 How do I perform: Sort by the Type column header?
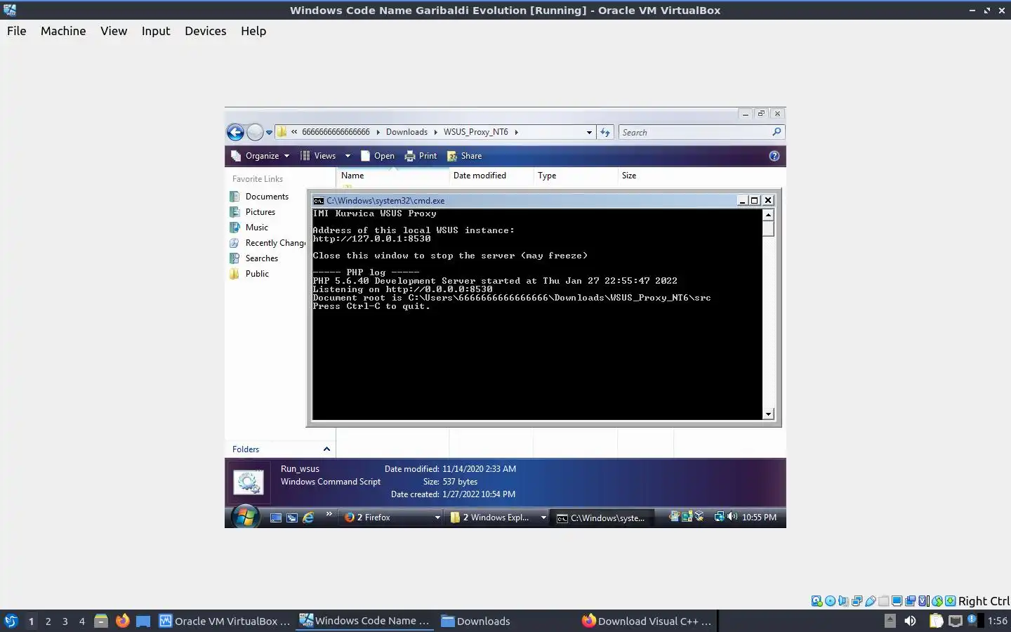pyautogui.click(x=575, y=176)
